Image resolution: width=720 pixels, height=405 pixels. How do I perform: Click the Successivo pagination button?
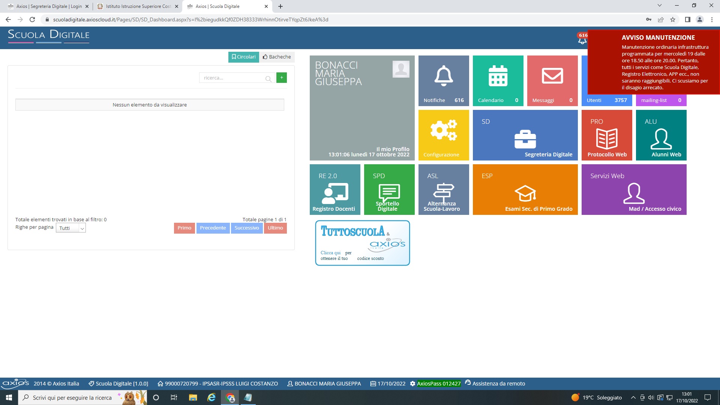(246, 228)
